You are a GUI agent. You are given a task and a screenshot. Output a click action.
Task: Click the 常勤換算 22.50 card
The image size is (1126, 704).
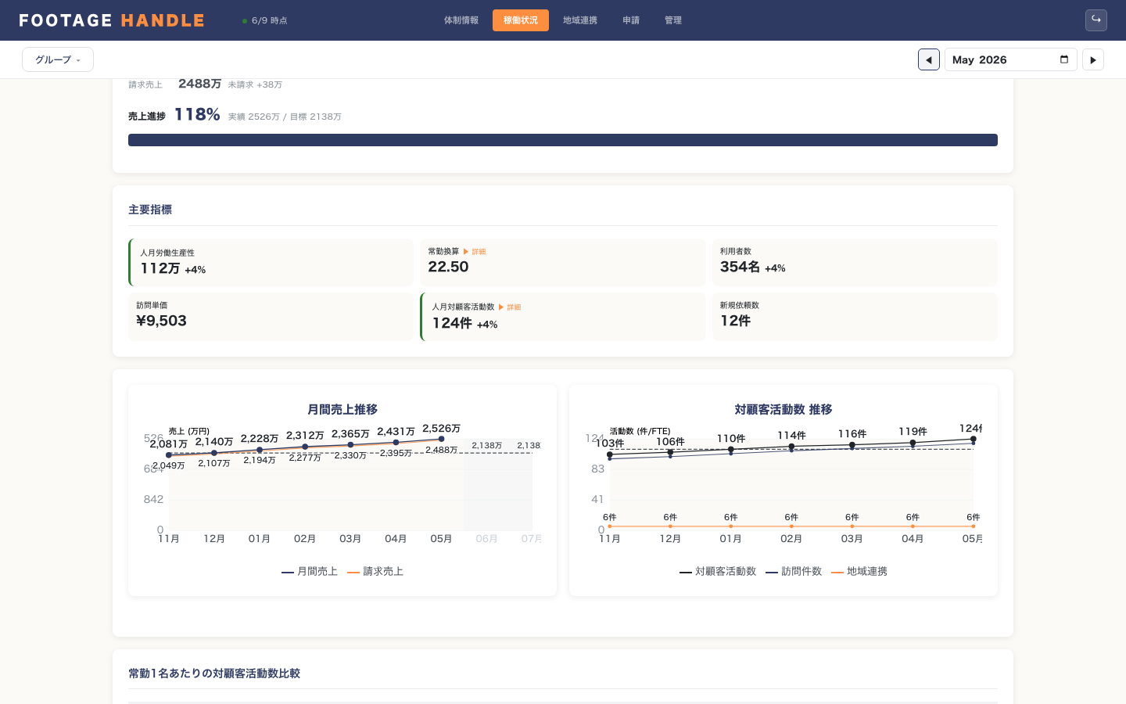click(563, 263)
